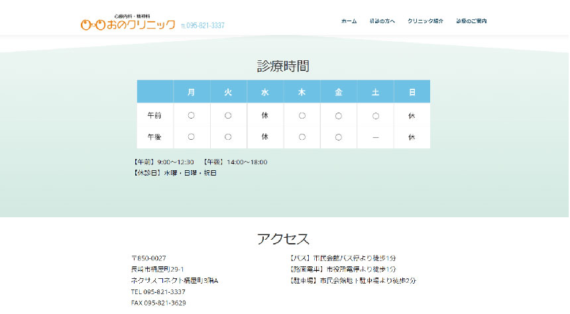Click the address line 長崎市桶屋町29-1
The width and height of the screenshot is (570, 314).
[157, 270]
